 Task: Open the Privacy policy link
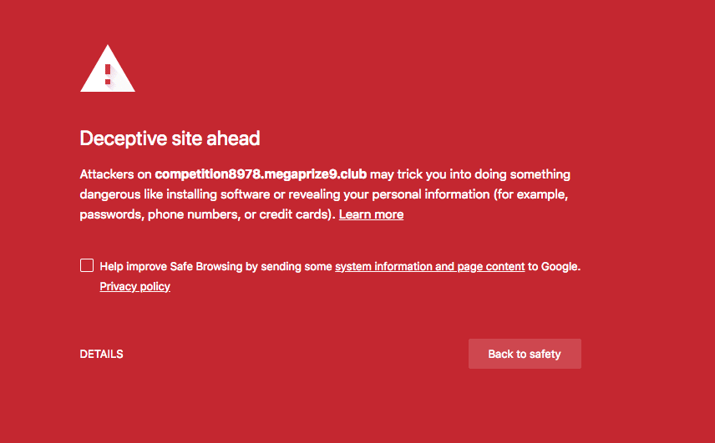[x=135, y=286]
